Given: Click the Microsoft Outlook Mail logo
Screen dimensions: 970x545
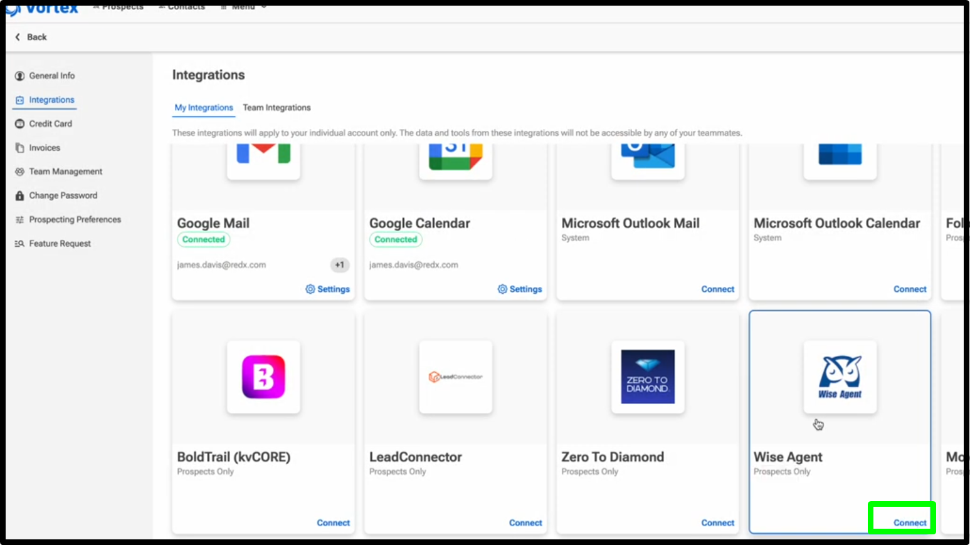Looking at the screenshot, I should coord(648,155).
